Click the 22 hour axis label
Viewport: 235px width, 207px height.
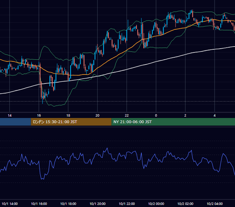[127, 116]
